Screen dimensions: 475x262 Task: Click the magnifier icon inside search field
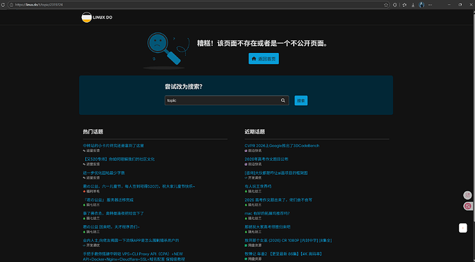[283, 100]
